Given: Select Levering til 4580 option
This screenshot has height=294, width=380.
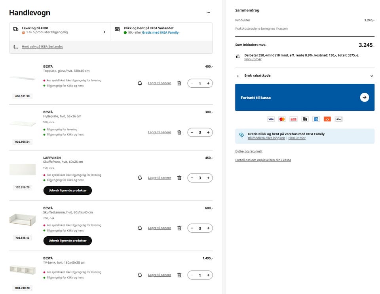Looking at the screenshot, I should pyautogui.click(x=60, y=32).
